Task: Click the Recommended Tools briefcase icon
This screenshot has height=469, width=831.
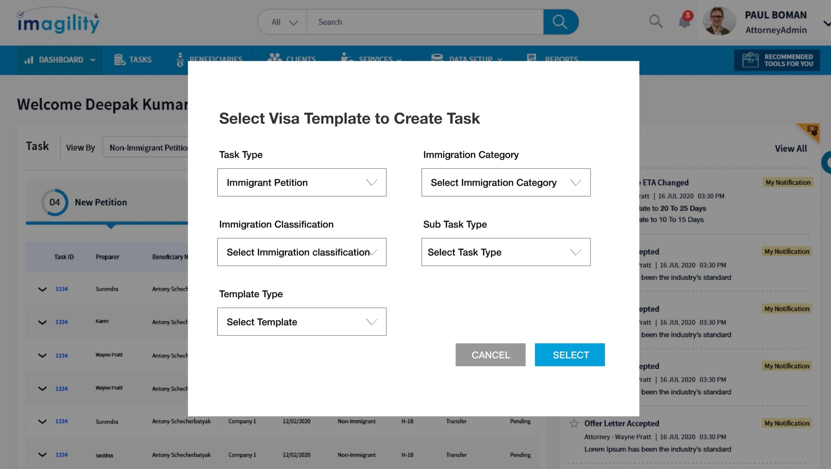Action: [750, 60]
